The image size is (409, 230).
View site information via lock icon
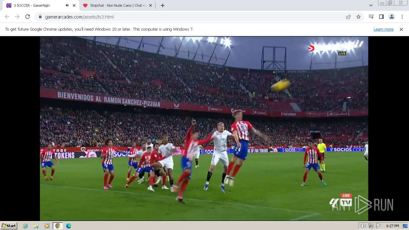click(40, 17)
